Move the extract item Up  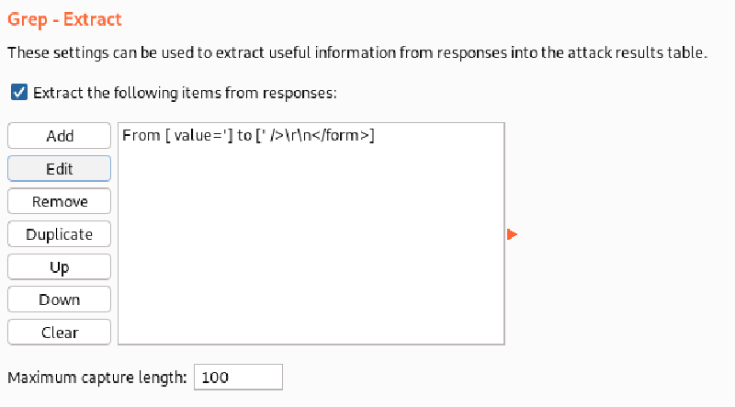[x=60, y=267]
